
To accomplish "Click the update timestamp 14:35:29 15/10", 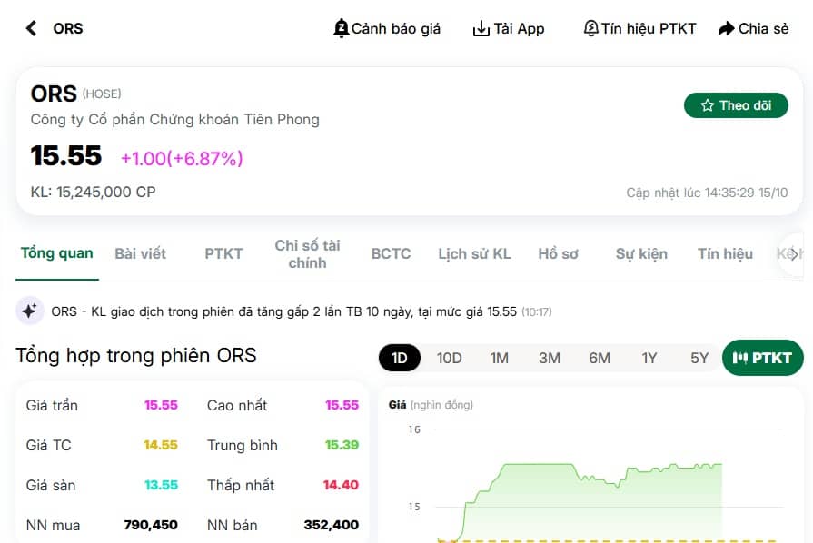I will click(746, 193).
